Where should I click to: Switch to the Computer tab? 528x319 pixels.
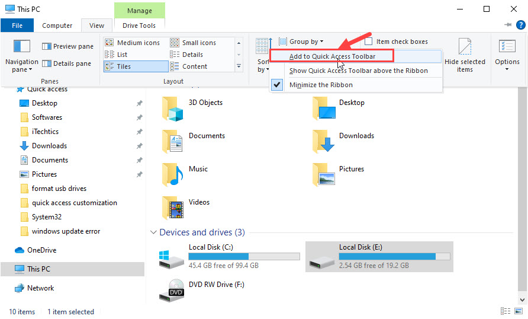(x=57, y=25)
